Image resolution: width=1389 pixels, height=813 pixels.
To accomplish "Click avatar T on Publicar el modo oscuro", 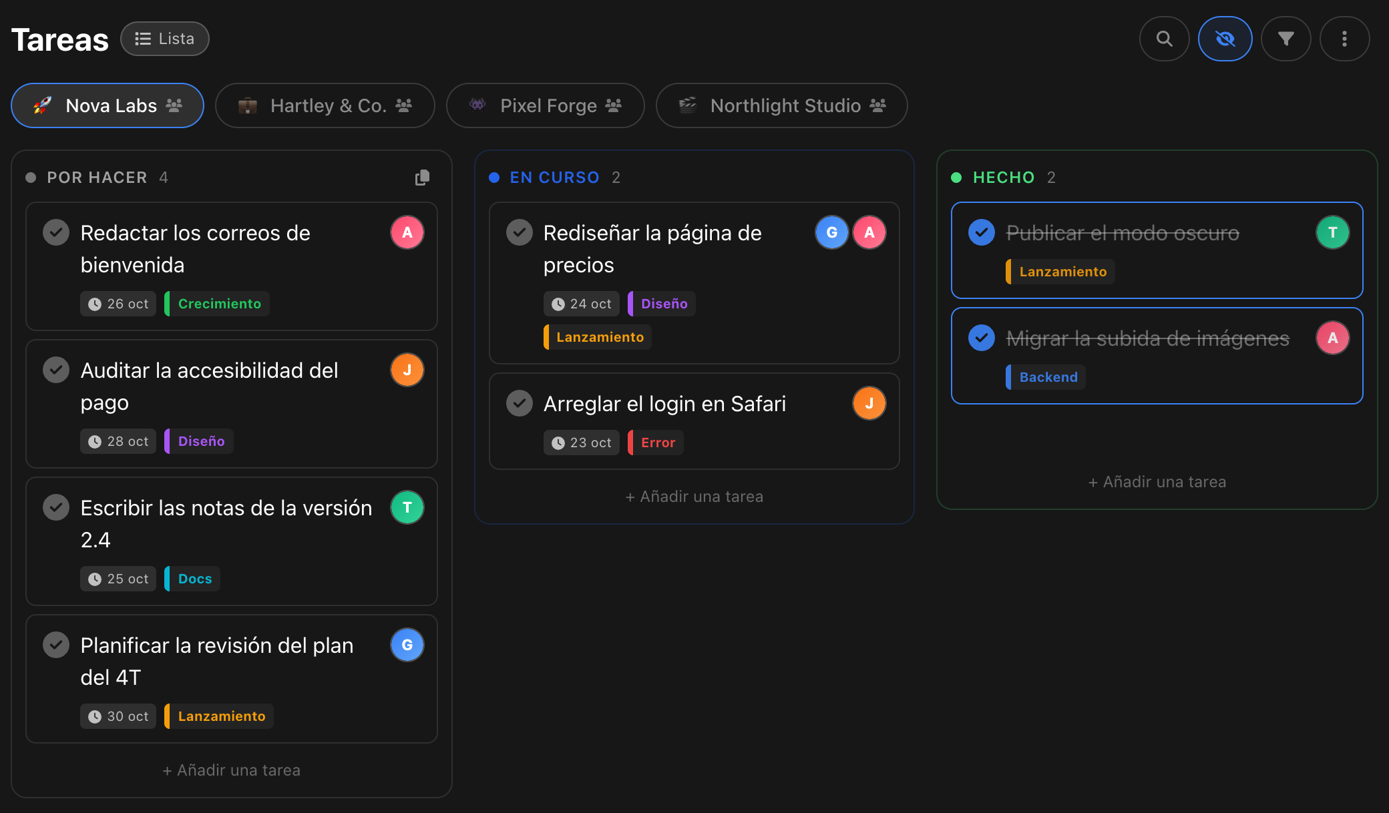I will pos(1333,232).
